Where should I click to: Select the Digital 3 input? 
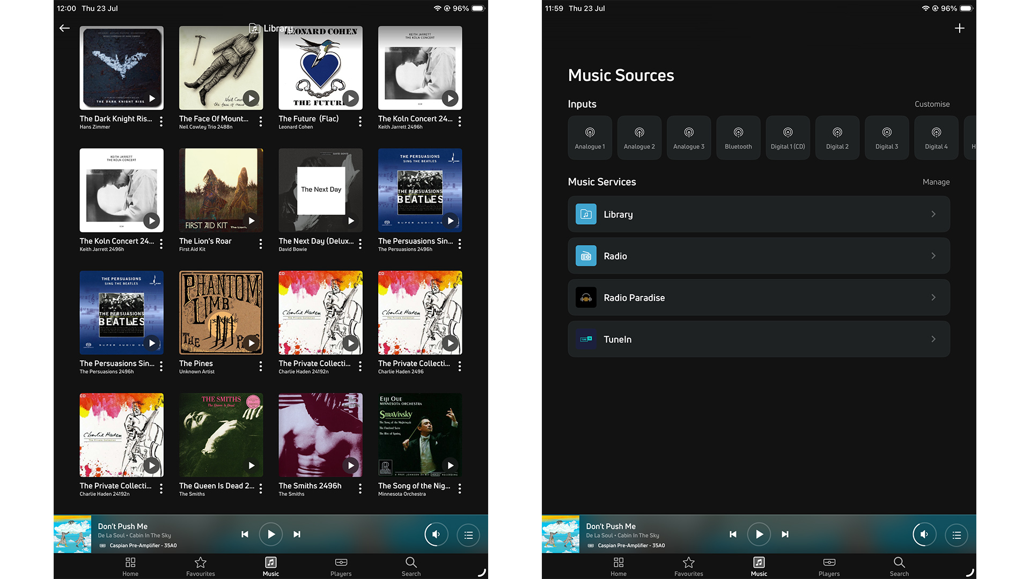(887, 138)
